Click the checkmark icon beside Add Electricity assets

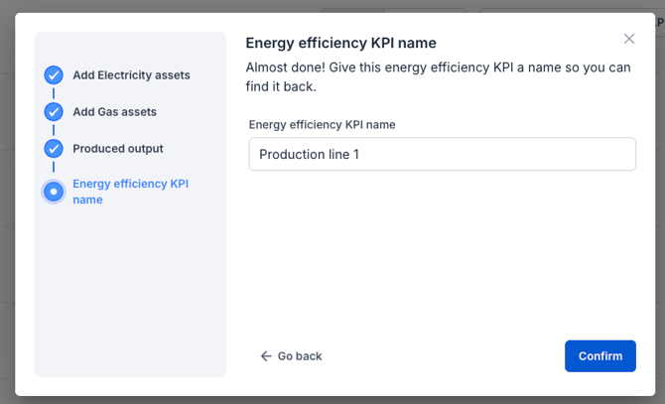pyautogui.click(x=54, y=75)
